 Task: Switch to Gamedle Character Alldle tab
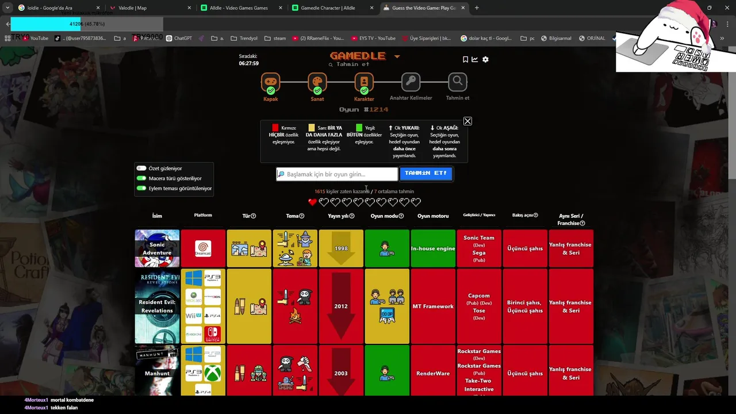pos(332,8)
